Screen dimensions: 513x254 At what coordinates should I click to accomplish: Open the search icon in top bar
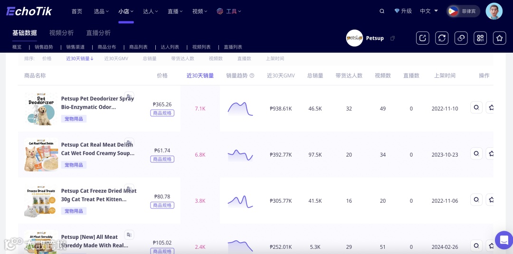coord(382,11)
